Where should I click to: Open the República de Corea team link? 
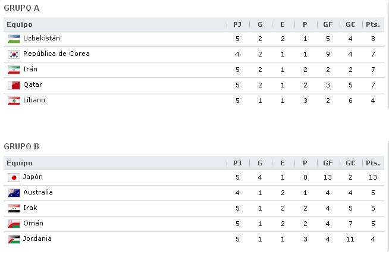pyautogui.click(x=57, y=54)
